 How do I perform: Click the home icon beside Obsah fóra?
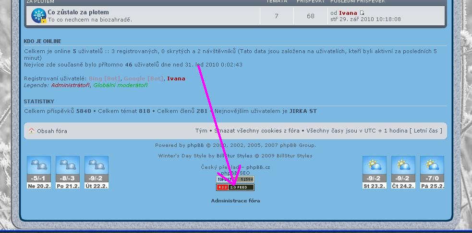(31, 131)
